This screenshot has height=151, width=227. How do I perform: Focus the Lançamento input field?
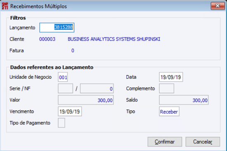point(57,27)
